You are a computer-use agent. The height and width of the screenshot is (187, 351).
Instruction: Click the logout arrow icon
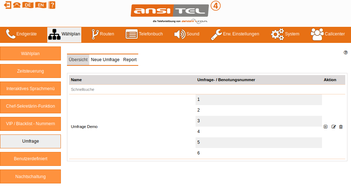coord(7,5)
